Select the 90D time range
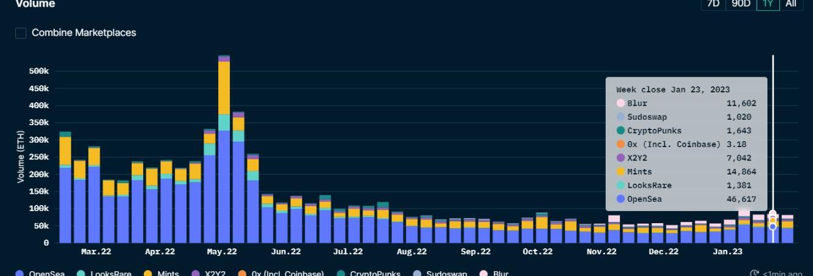The image size is (813, 276). tap(740, 4)
